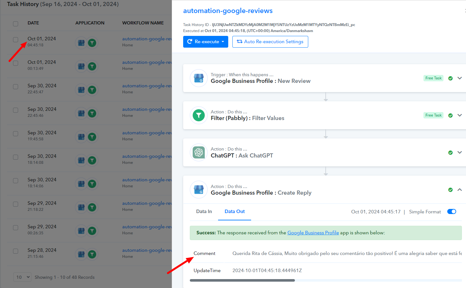Click the 'Executed at Oct 01, 2024' text
The height and width of the screenshot is (288, 466).
[x=248, y=31]
